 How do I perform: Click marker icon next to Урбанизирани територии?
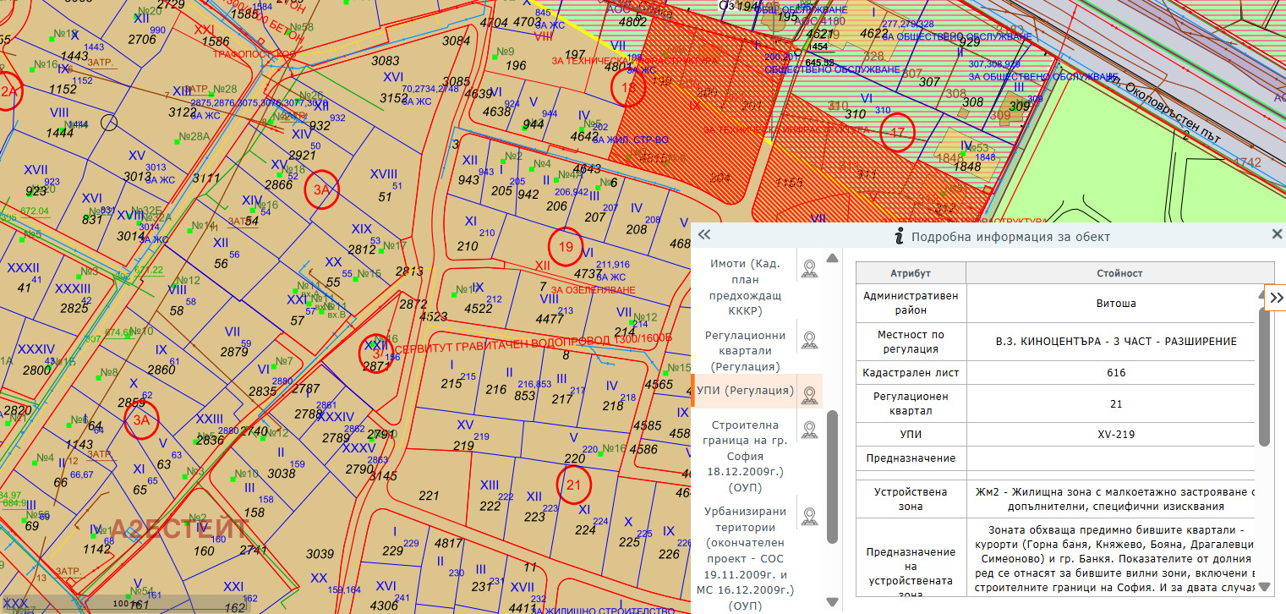point(809,516)
